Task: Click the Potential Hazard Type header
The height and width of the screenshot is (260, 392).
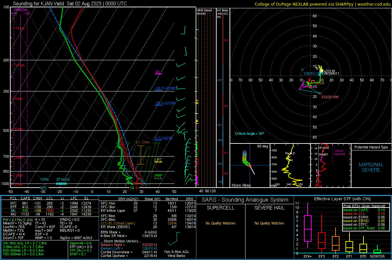Action: click(371, 147)
